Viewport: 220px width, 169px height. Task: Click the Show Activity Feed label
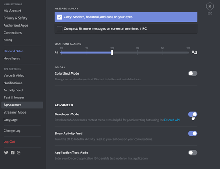68,134
